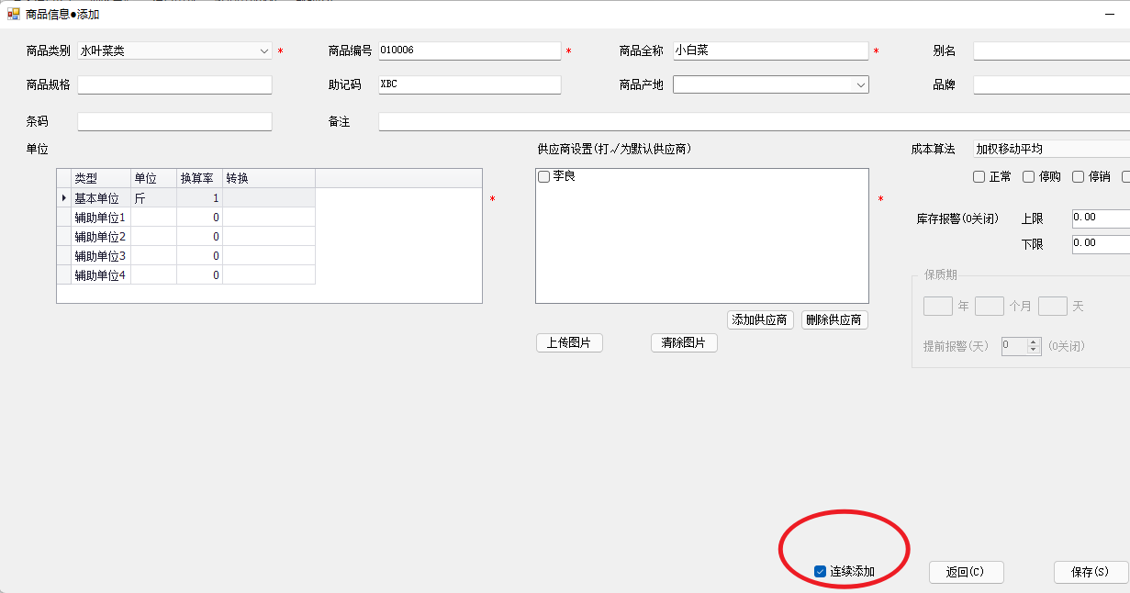Open the 商品类别 dropdown showing 水叶菜类
This screenshot has width=1130, height=593.
(x=174, y=51)
